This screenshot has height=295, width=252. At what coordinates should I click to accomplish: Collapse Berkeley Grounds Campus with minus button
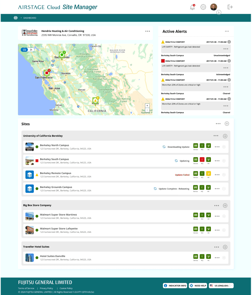tap(224, 189)
